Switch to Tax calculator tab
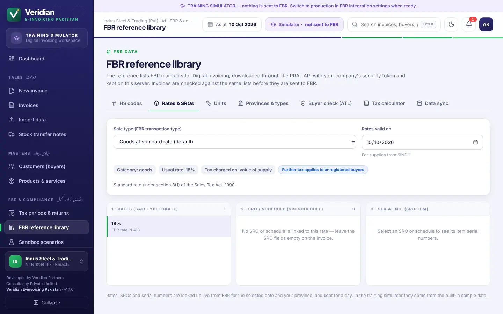503x314 pixels. coord(384,103)
